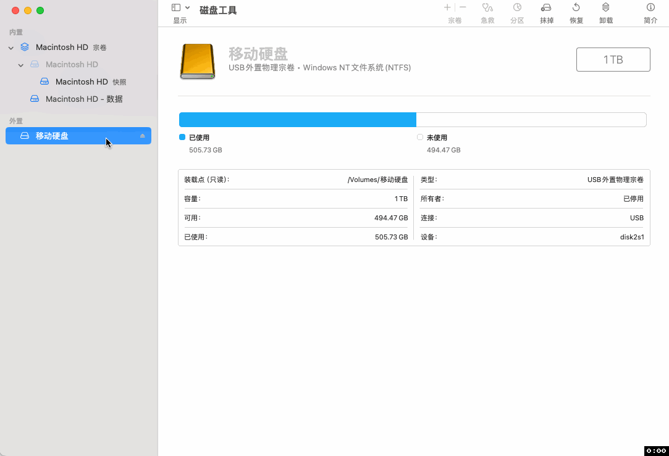This screenshot has width=669, height=456.
Task: Click the 恢复 restore icon
Action: pos(576,7)
